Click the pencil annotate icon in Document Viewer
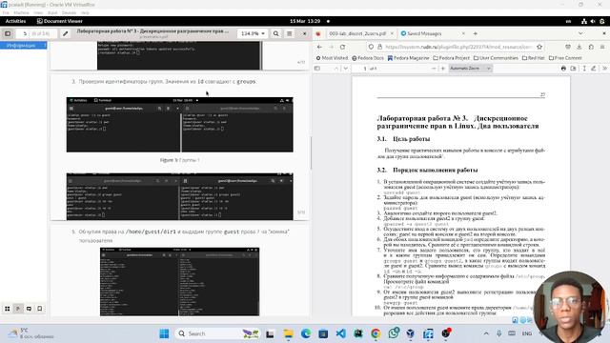 (66, 34)
